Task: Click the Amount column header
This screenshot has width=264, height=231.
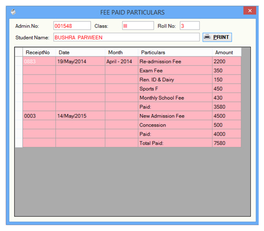Action: [x=227, y=53]
